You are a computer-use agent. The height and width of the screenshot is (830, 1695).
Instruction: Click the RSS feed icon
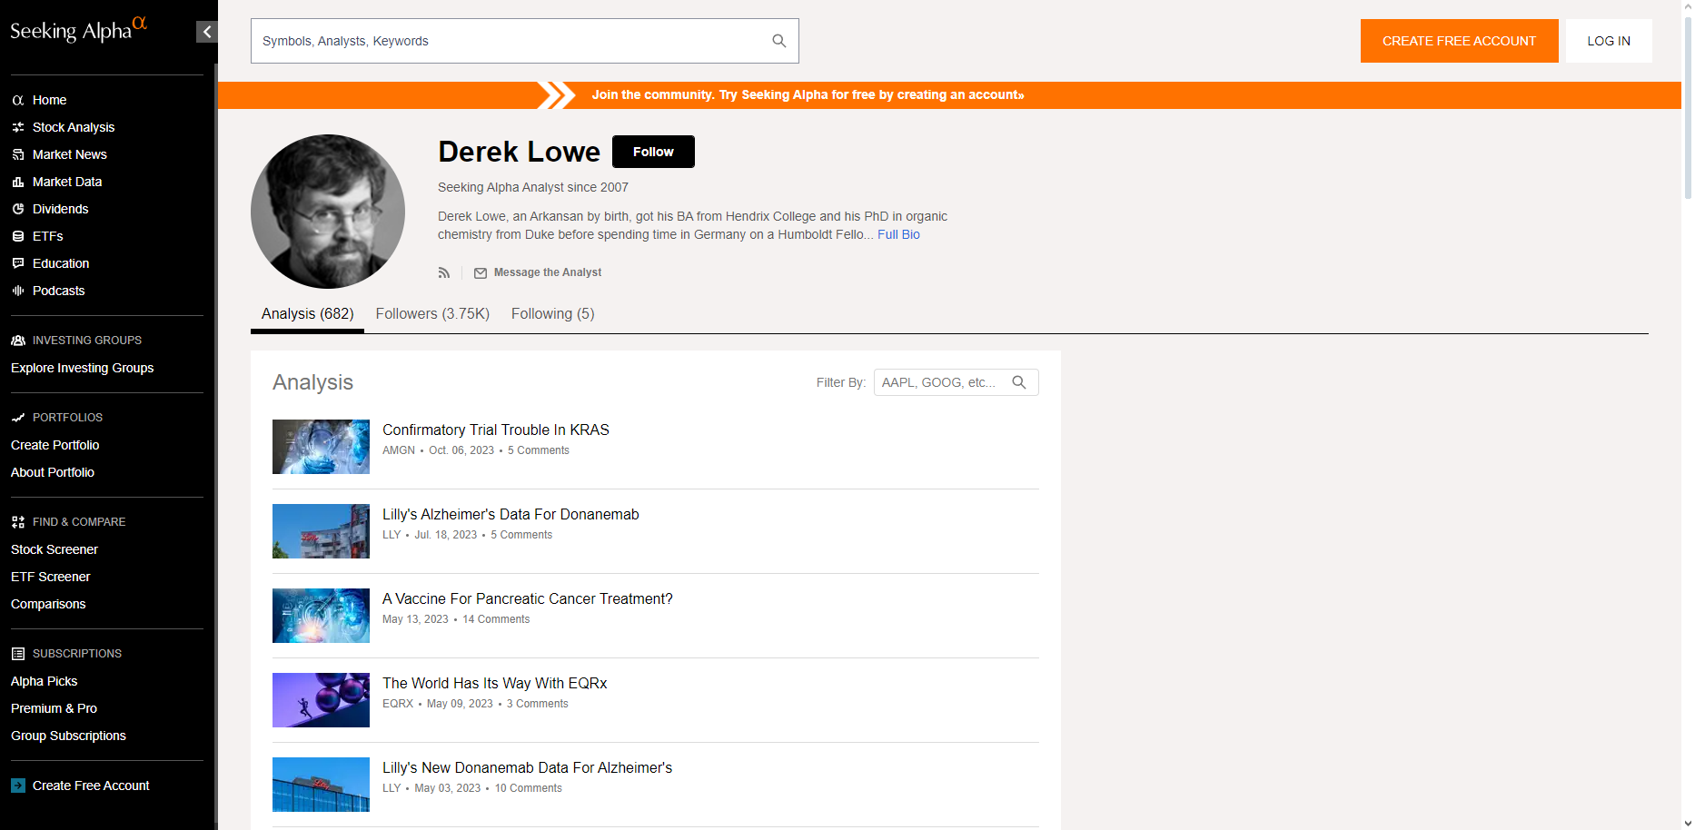click(x=444, y=272)
